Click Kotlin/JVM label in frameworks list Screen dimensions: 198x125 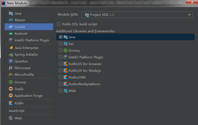(77, 77)
